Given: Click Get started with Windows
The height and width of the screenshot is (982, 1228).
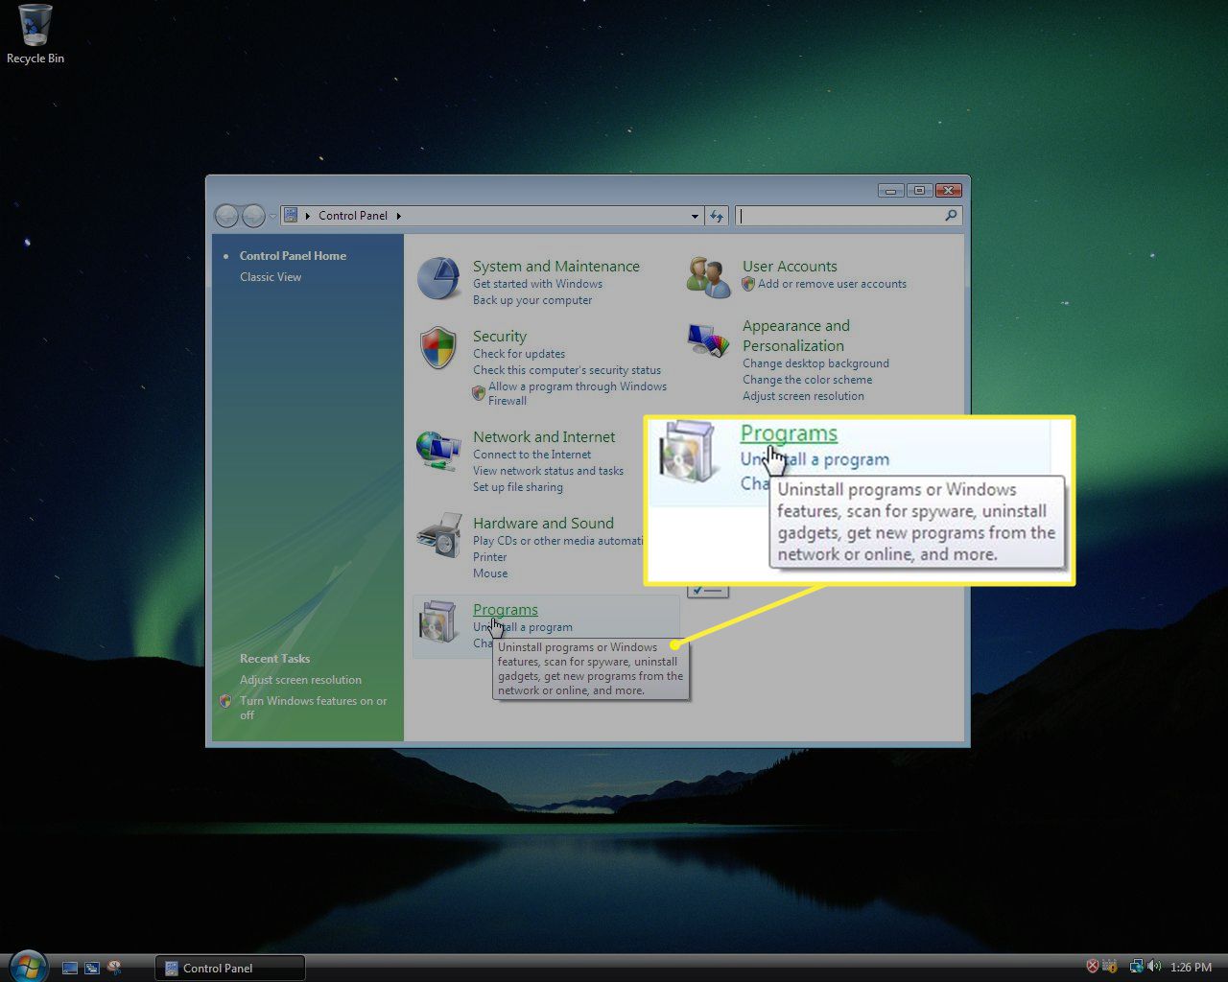Looking at the screenshot, I should [x=537, y=284].
